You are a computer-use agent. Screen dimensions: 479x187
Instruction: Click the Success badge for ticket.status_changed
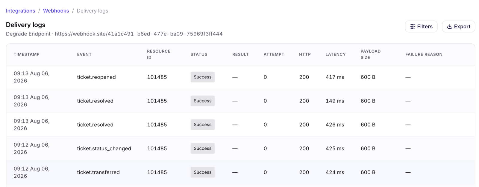pos(203,148)
